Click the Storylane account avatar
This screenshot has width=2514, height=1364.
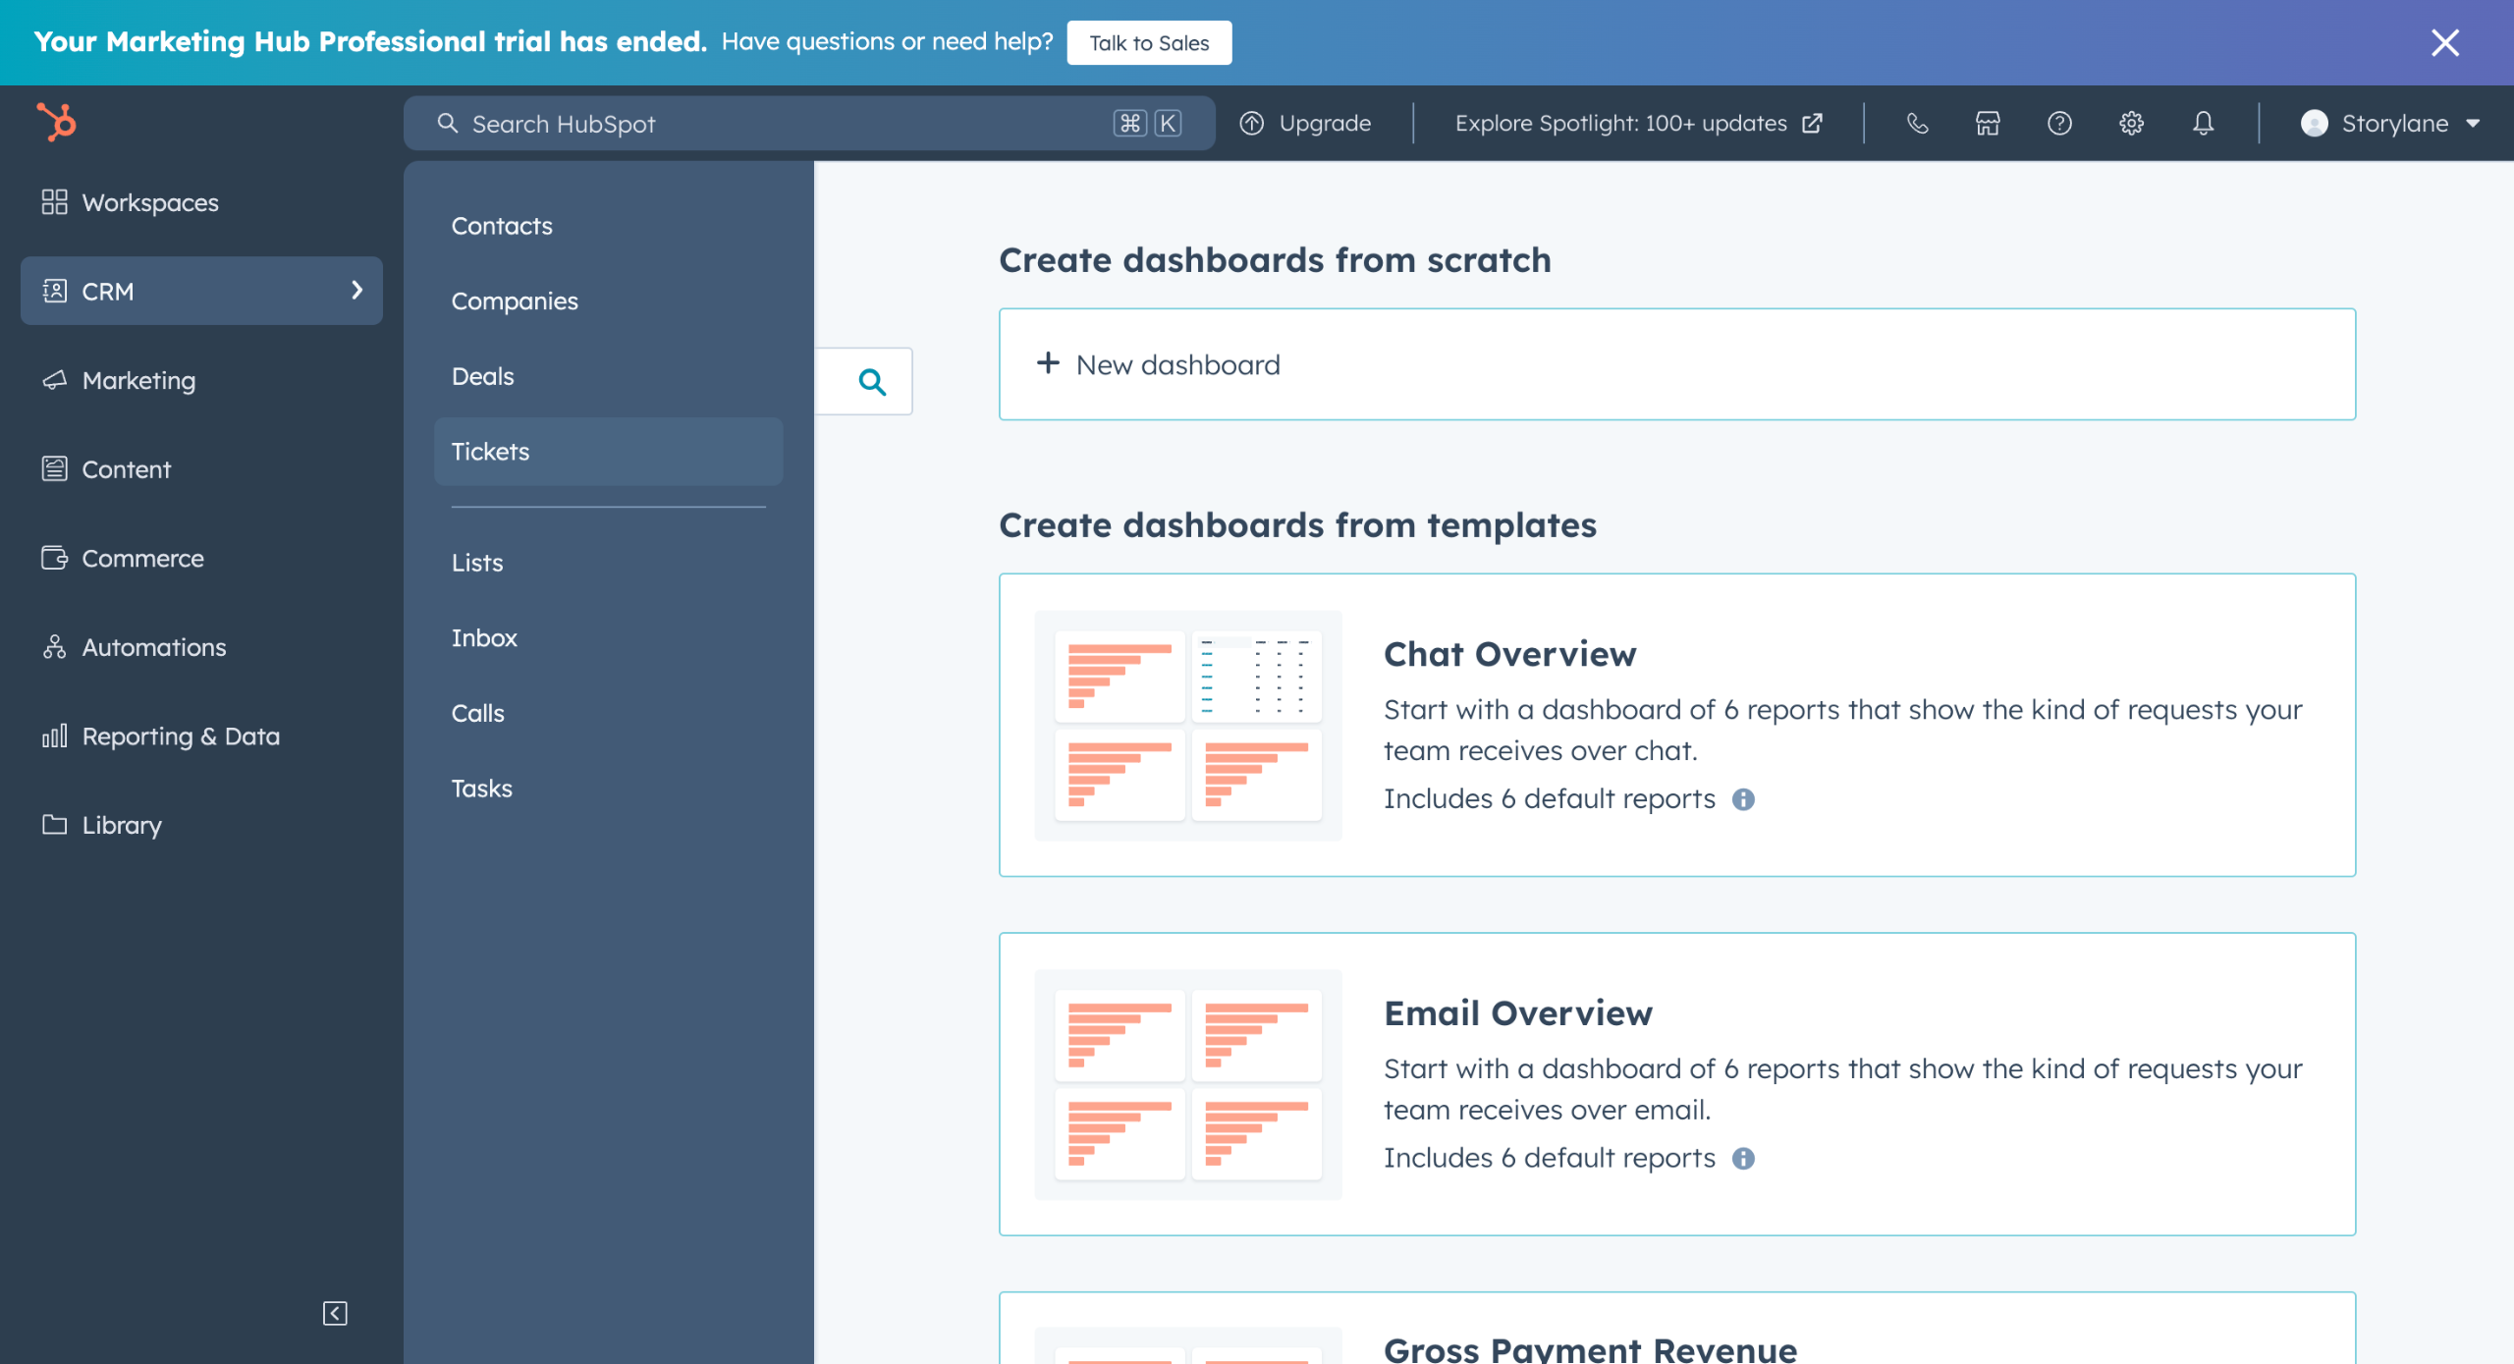(x=2314, y=124)
